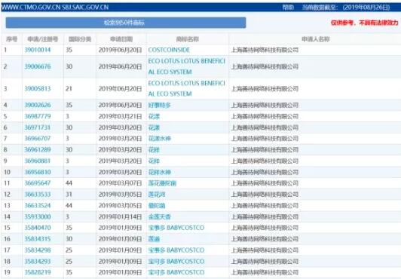Open application number 36956810
401x279 pixels.
tap(38, 172)
